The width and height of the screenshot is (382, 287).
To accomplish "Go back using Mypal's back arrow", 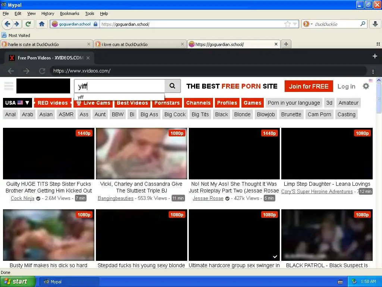I will (7, 24).
